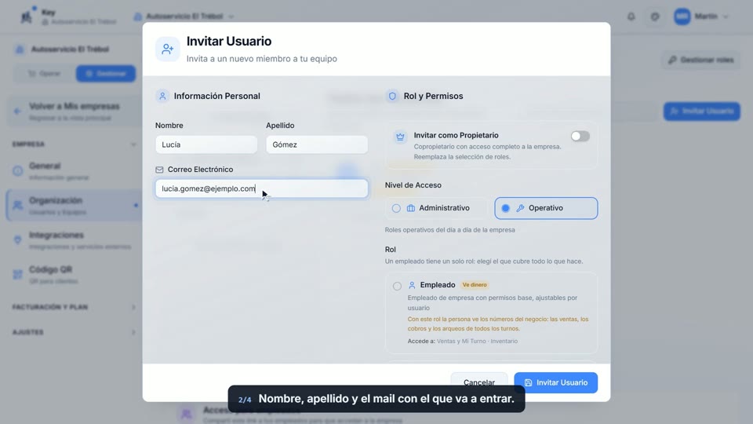The image size is (753, 424).
Task: Choose the Empleado role radio button
Action: pyautogui.click(x=397, y=286)
